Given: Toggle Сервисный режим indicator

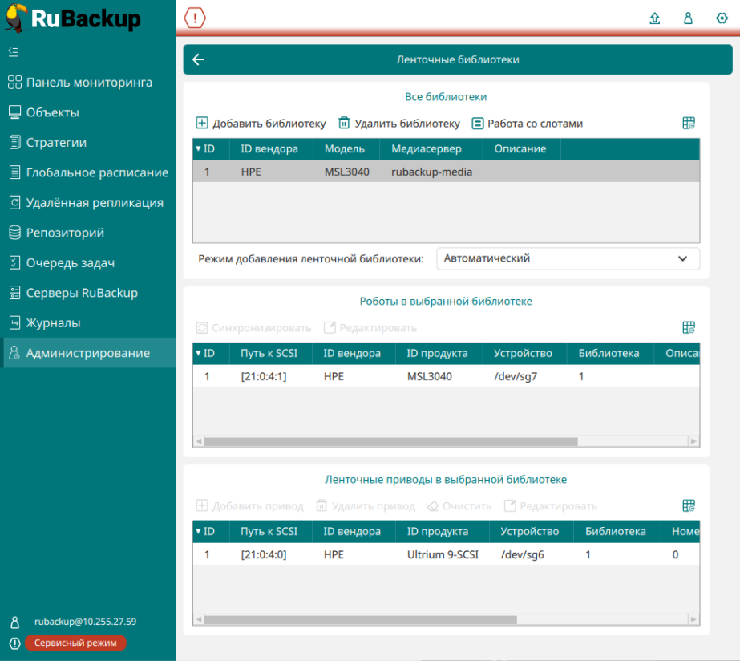Looking at the screenshot, I should 75,643.
